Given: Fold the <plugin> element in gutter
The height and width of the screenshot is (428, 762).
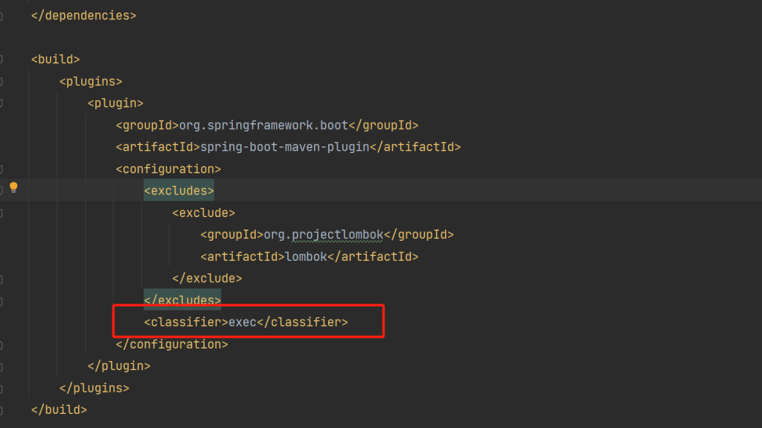Looking at the screenshot, I should coord(1,103).
